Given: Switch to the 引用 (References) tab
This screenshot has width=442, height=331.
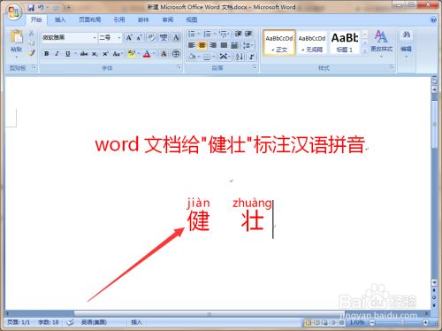Looking at the screenshot, I should (x=119, y=19).
